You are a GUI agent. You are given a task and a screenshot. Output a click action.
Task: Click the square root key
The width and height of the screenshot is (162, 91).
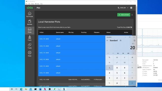[125, 62]
